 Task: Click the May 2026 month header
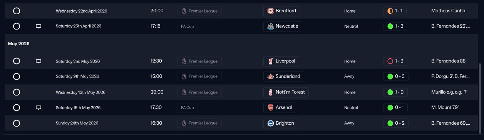pyautogui.click(x=19, y=44)
